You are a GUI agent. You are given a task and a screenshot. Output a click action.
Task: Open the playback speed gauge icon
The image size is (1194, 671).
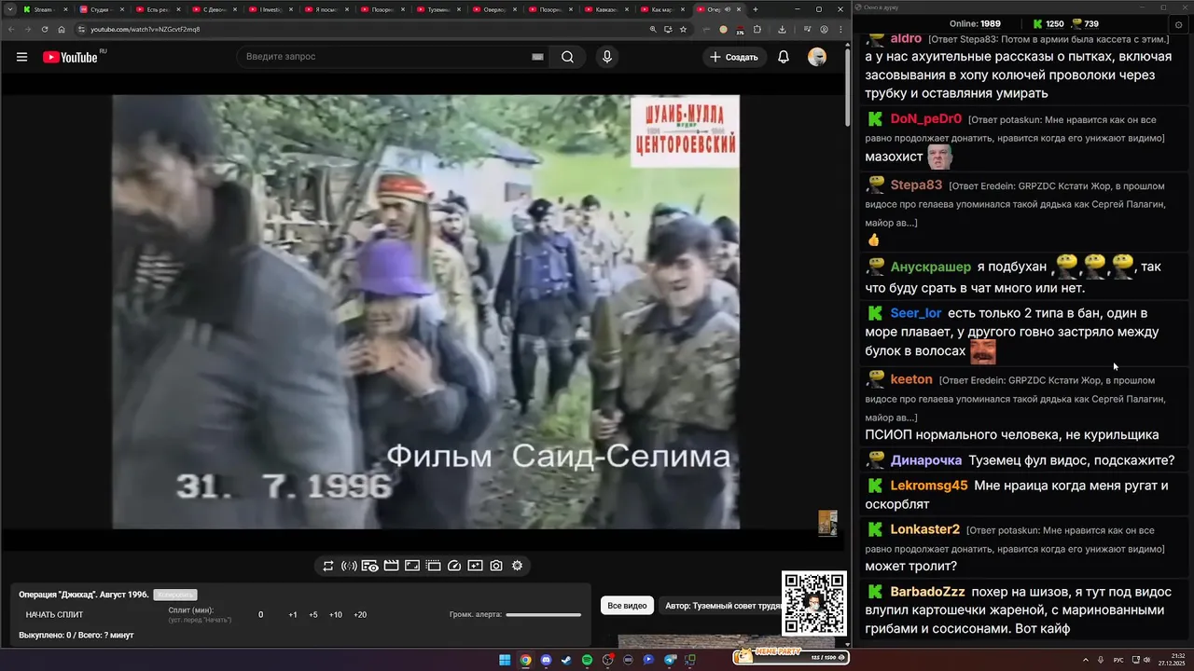pyautogui.click(x=454, y=566)
